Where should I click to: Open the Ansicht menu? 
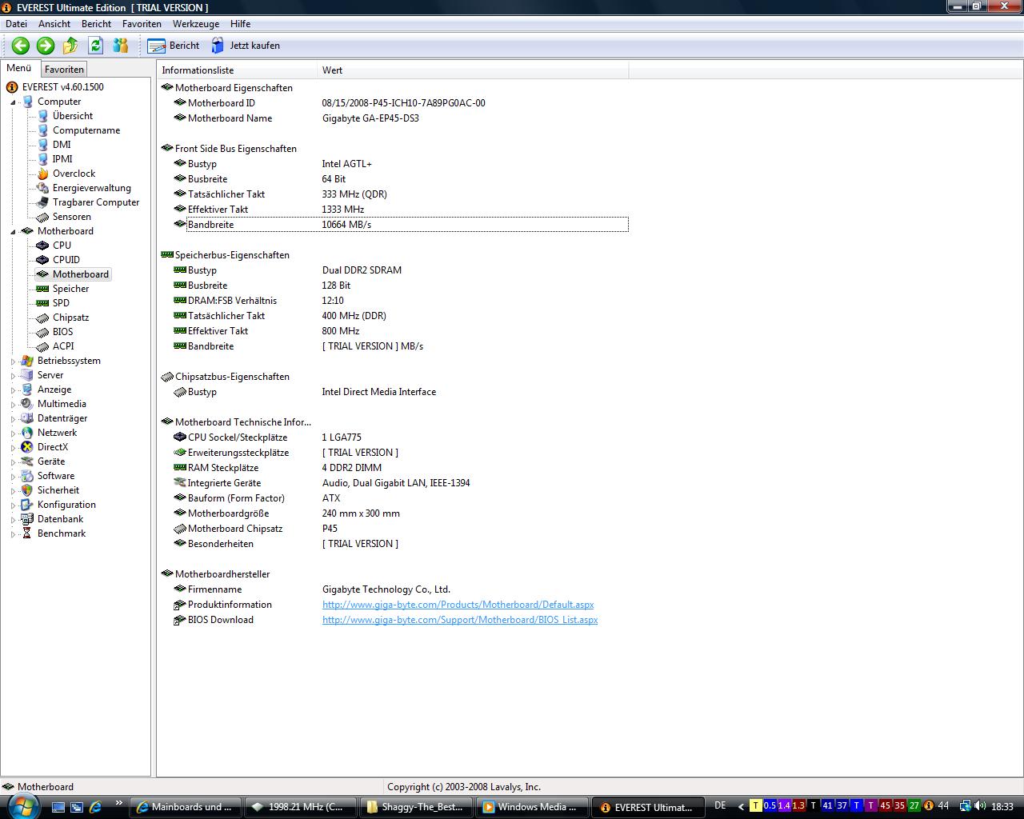[54, 24]
